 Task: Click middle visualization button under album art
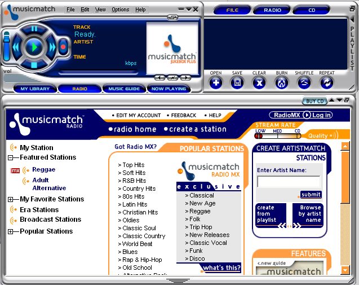pos(172,78)
